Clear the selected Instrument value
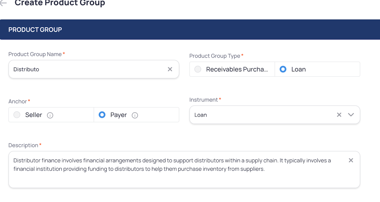This screenshot has width=380, height=202. point(339,115)
